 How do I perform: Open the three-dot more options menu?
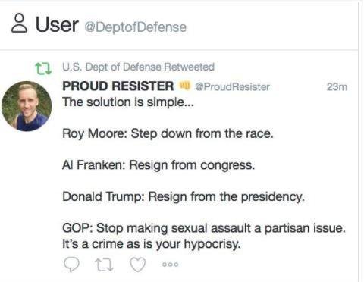(x=170, y=265)
